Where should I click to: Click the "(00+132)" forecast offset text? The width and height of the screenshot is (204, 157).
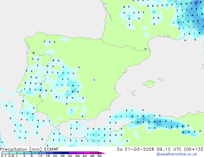[x=194, y=149]
